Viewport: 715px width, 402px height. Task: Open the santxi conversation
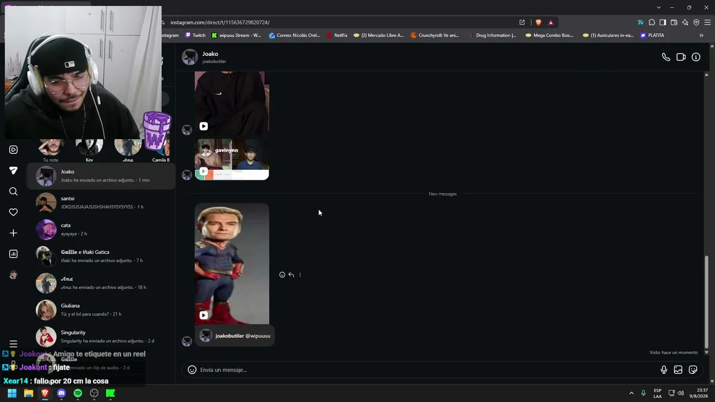point(101,203)
